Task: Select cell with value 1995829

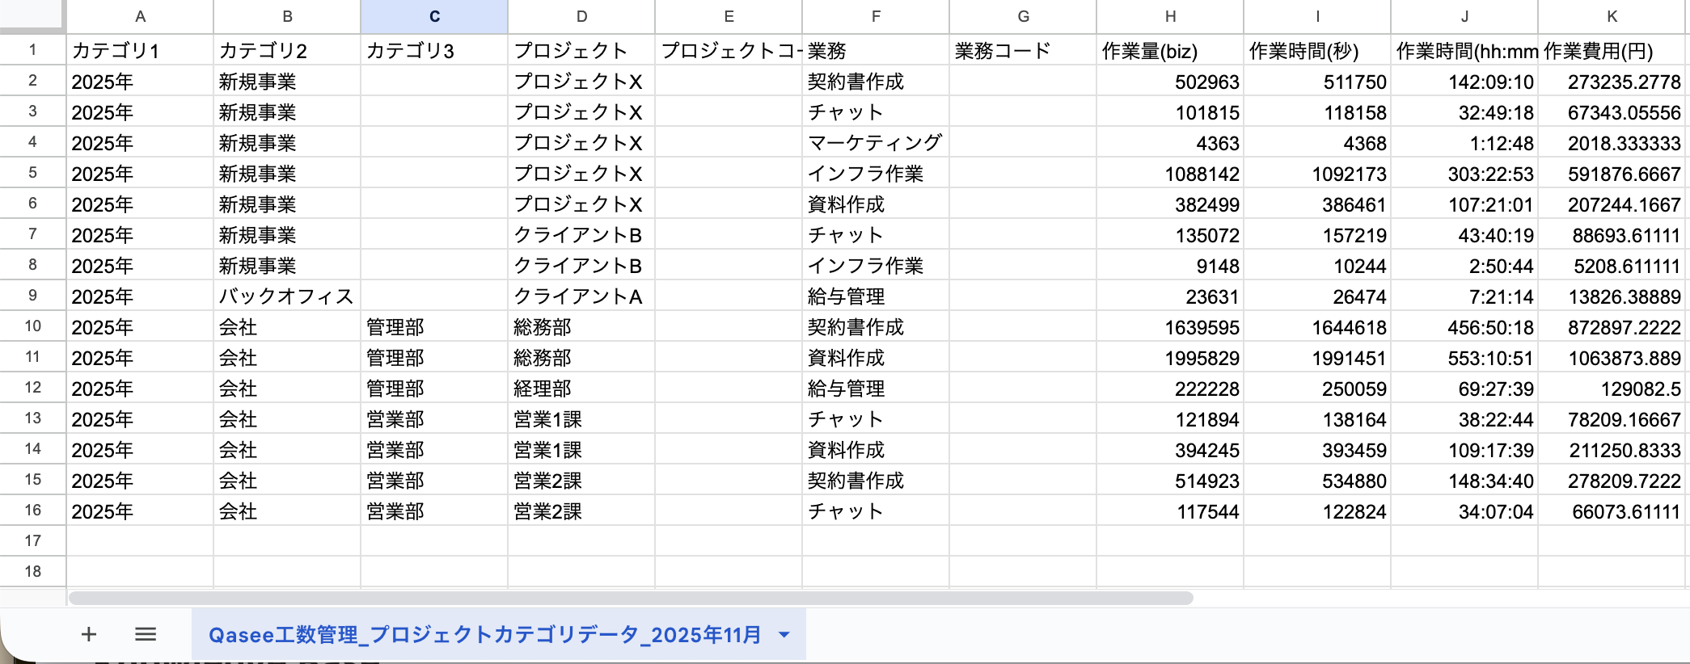Action: (x=1170, y=357)
